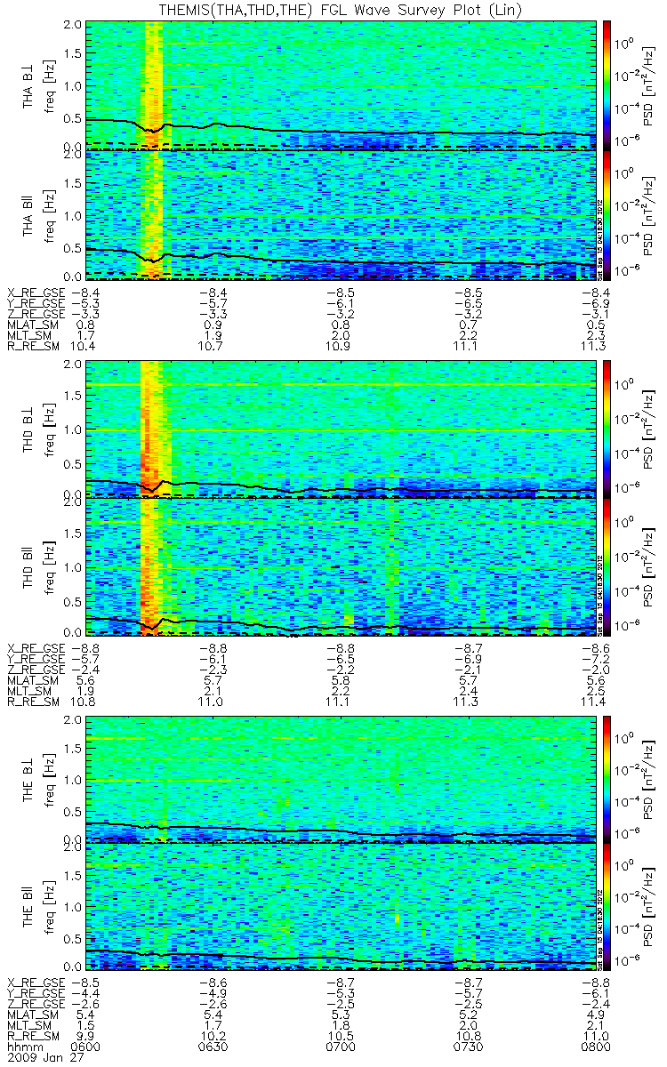Screen dimensions: 667x1067
Task: Select the THA B⊥ spectrogram panel
Action: 341,84
